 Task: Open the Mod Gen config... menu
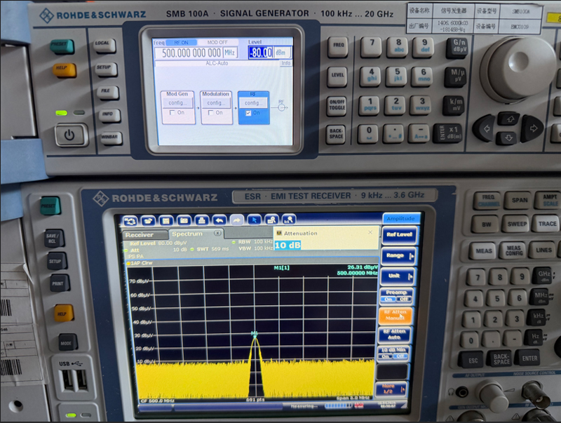(x=178, y=102)
